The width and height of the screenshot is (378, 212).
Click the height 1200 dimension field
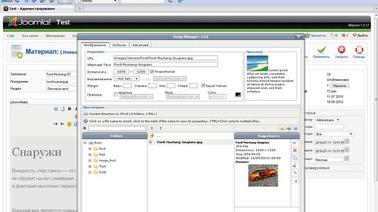click(141, 72)
